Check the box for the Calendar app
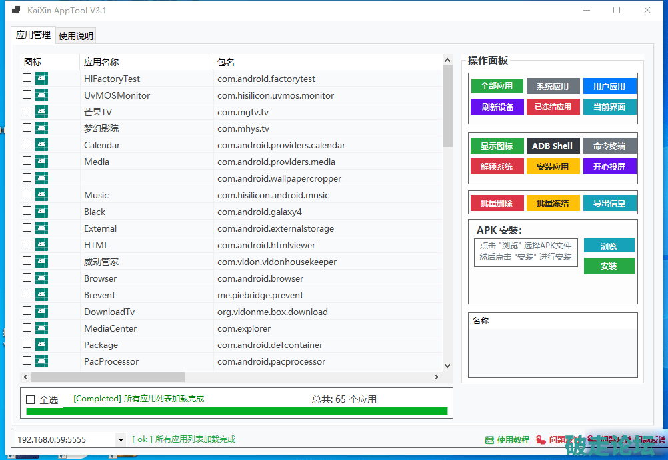The height and width of the screenshot is (460, 668). coord(27,144)
